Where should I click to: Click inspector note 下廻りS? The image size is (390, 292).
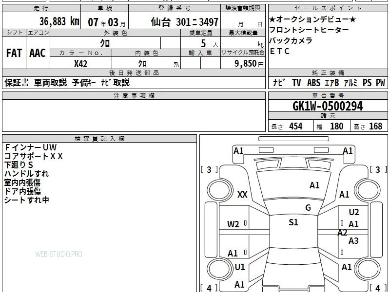pyautogui.click(x=19, y=165)
